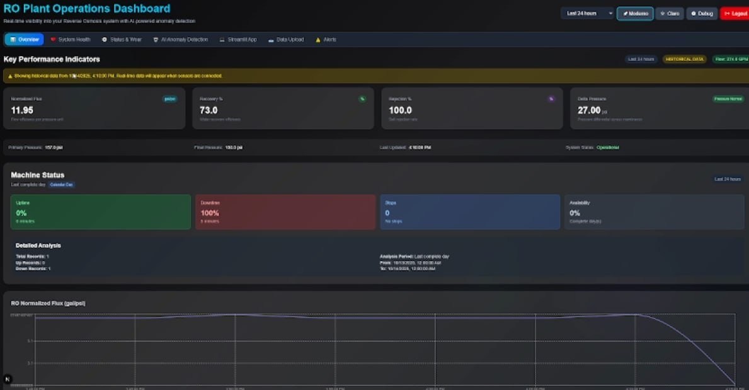Screen dimensions: 749x390
Task: Click the upload icon on Data Upload tab
Action: point(271,40)
